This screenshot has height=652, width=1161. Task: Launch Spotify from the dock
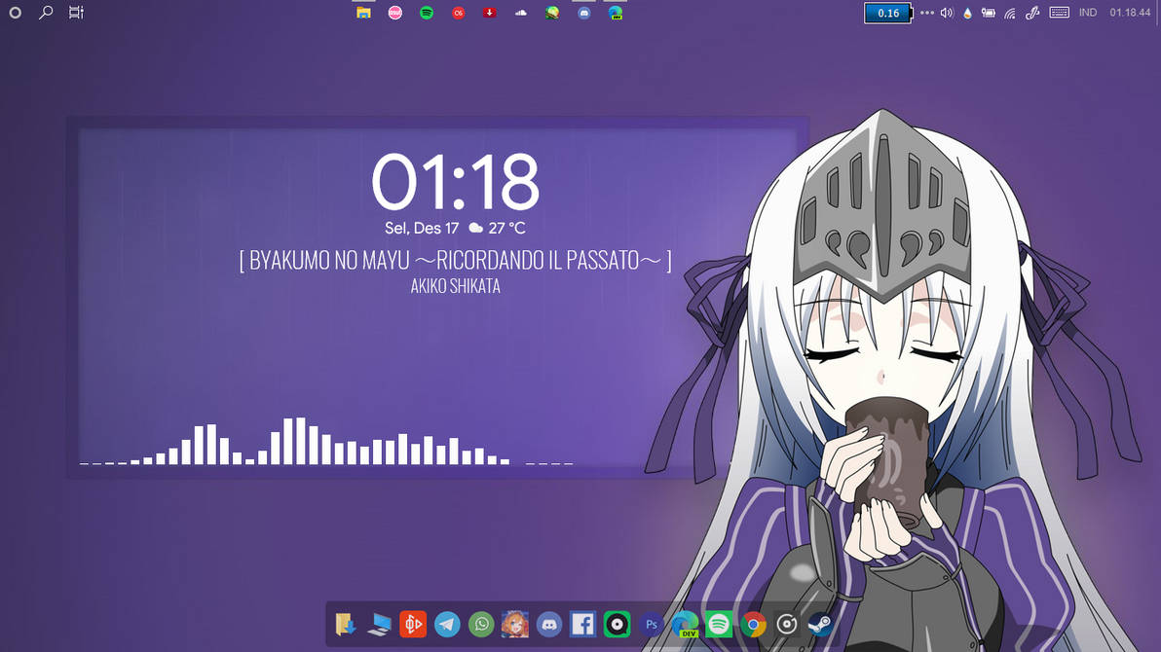(719, 625)
